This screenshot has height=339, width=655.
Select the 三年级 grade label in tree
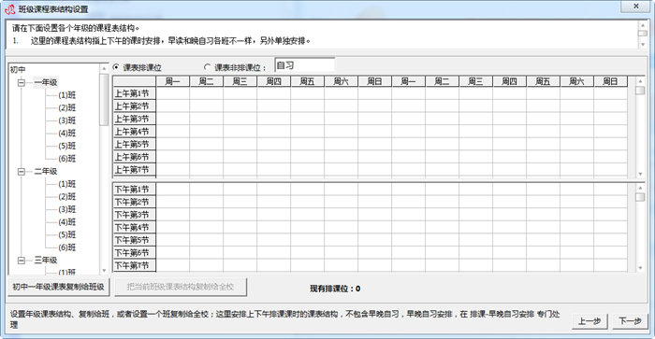click(x=46, y=261)
